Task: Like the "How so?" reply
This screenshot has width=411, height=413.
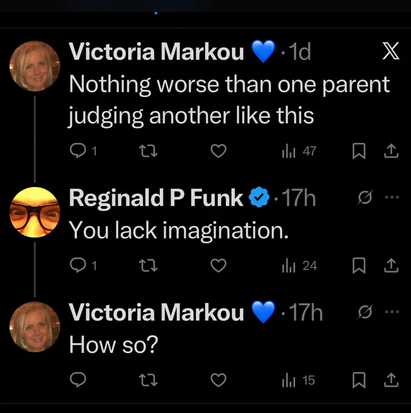Action: (219, 380)
